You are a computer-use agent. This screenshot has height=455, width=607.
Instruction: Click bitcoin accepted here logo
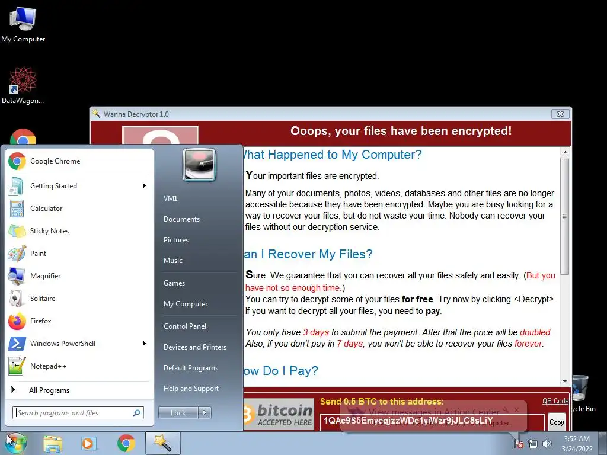279,415
